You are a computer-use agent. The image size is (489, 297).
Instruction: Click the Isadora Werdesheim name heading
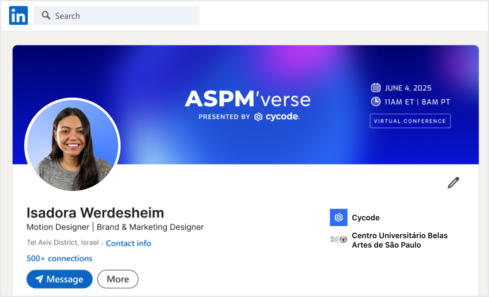(x=95, y=212)
